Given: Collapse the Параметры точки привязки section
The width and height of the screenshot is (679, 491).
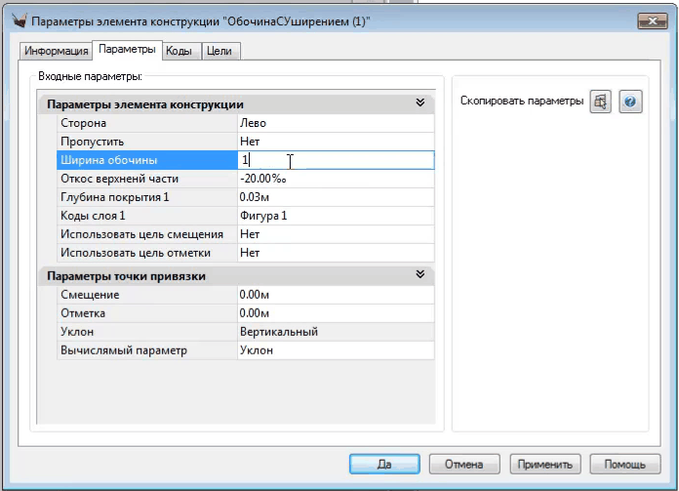Looking at the screenshot, I should pyautogui.click(x=419, y=276).
